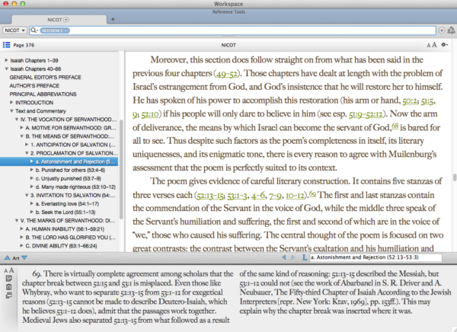The height and width of the screenshot is (332, 457).
Task: Collapse Text and Commentary section
Action: click(x=11, y=110)
